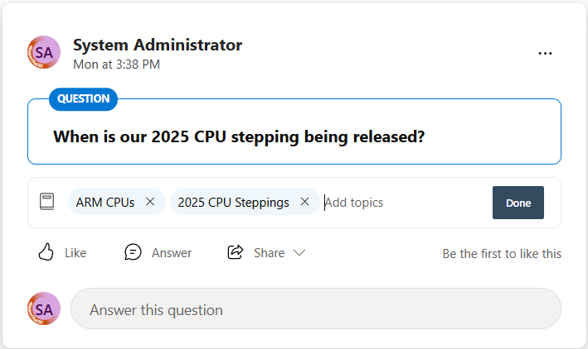Image resolution: width=588 pixels, height=349 pixels.
Task: Click the Answer this question box
Action: point(315,309)
